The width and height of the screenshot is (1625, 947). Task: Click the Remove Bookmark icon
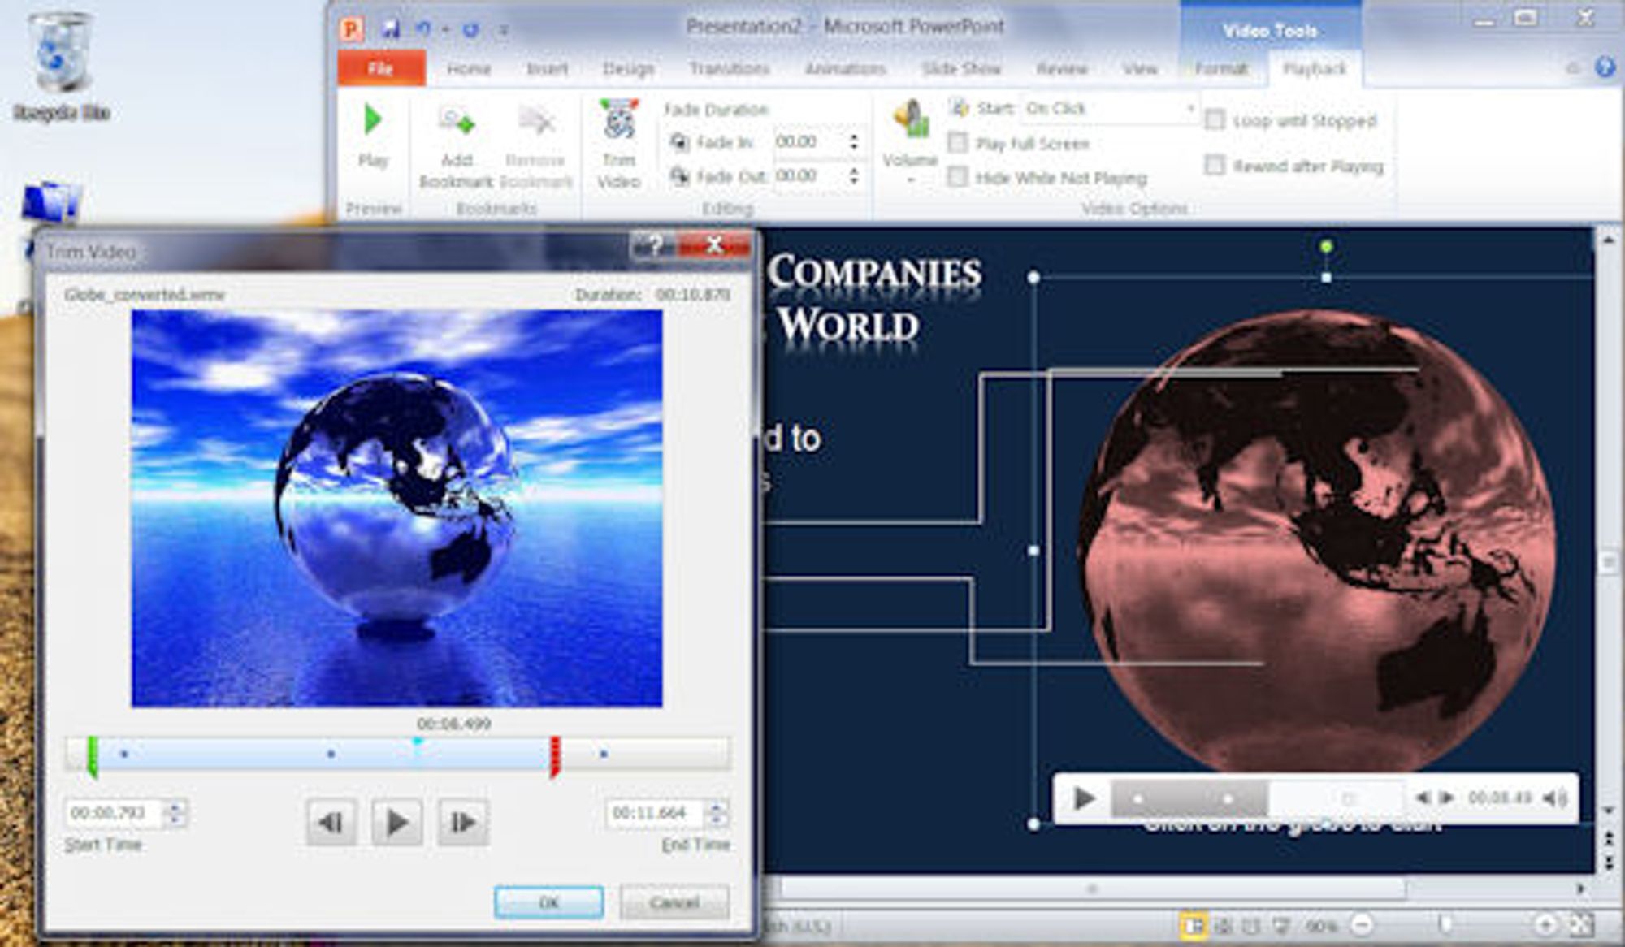535,121
